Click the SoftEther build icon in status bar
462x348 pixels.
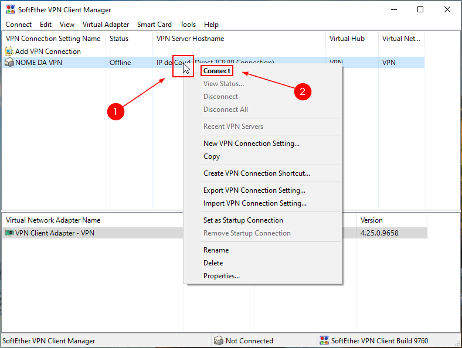click(324, 340)
